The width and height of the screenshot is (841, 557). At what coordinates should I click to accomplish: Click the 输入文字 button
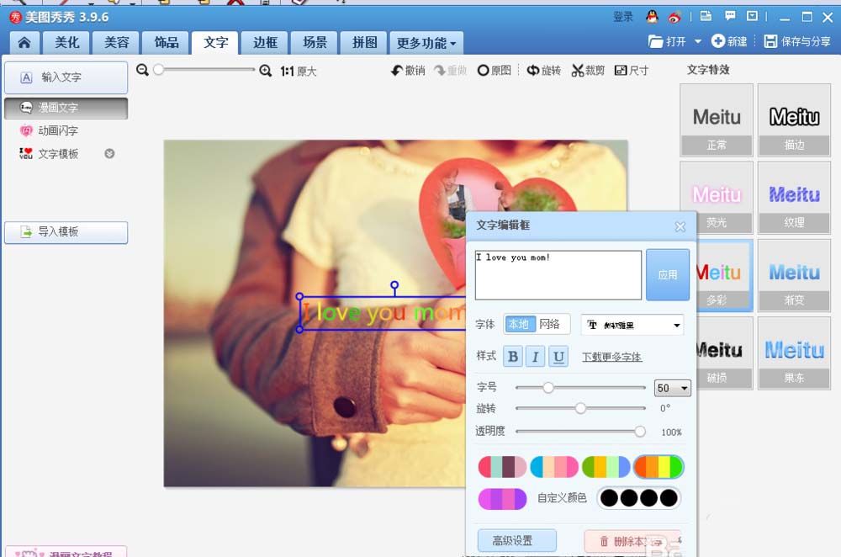pyautogui.click(x=66, y=77)
